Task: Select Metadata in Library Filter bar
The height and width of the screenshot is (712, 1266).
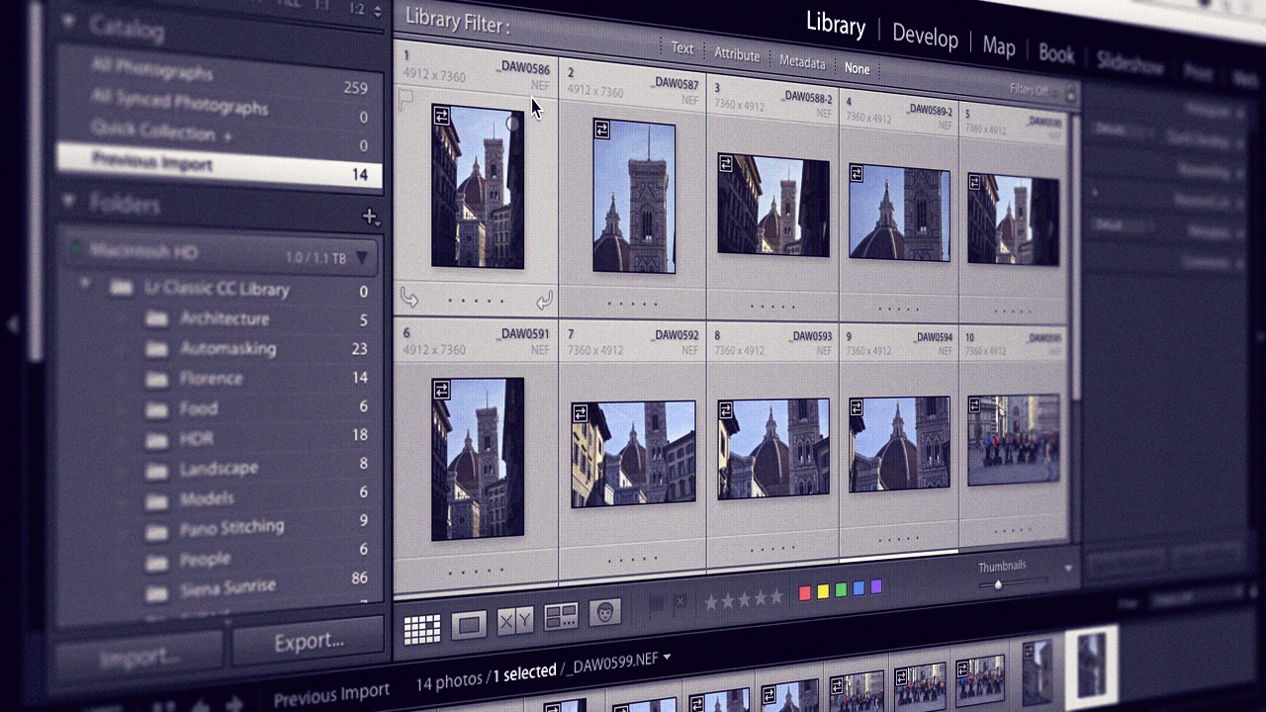Action: tap(802, 62)
